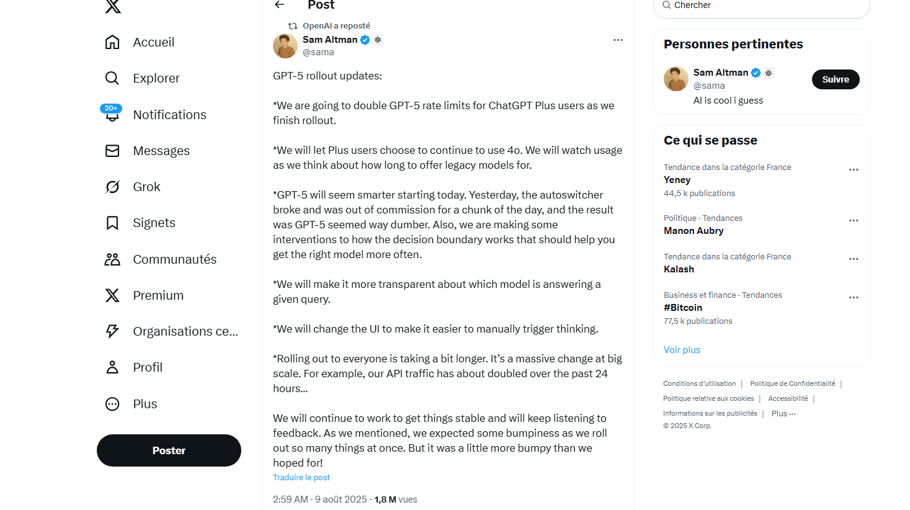Select the Explorer magnifying glass icon

[x=112, y=78]
